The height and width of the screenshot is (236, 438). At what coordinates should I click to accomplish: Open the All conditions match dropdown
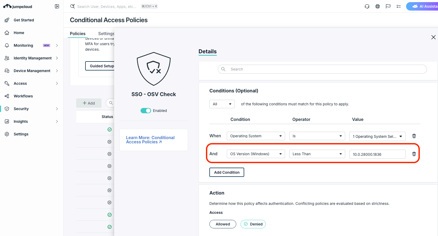point(222,104)
